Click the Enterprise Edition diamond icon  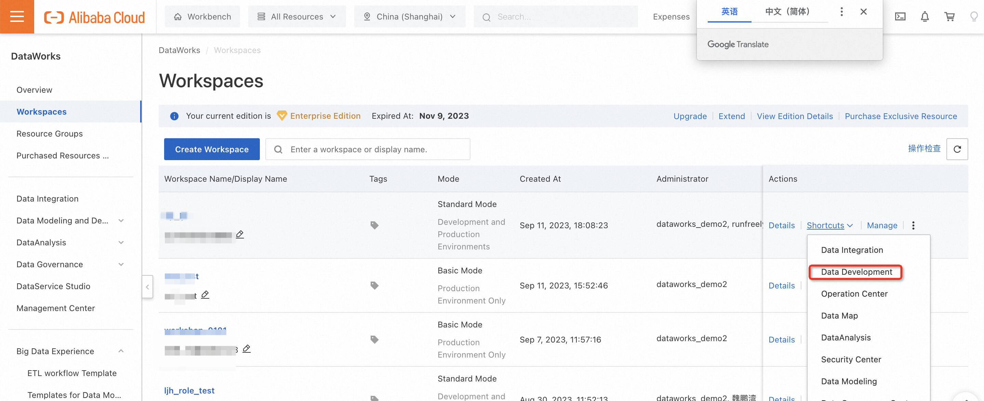pyautogui.click(x=281, y=116)
